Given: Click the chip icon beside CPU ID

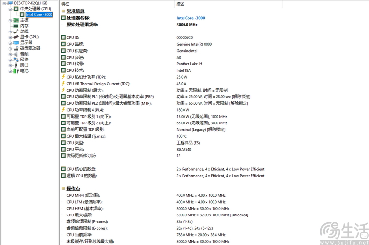Looking at the screenshot, I should click(63, 37).
